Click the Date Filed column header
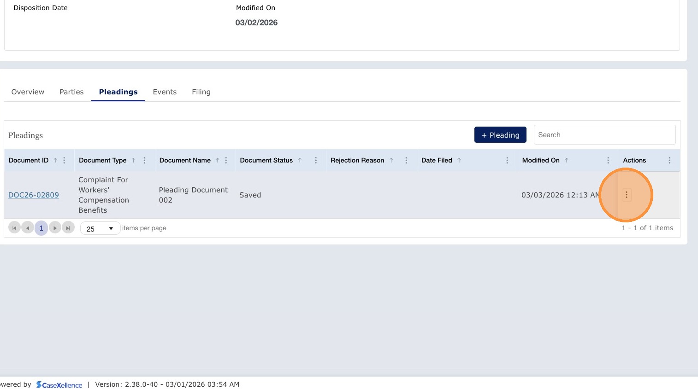Viewport: 698px width, 389px height. point(437,160)
